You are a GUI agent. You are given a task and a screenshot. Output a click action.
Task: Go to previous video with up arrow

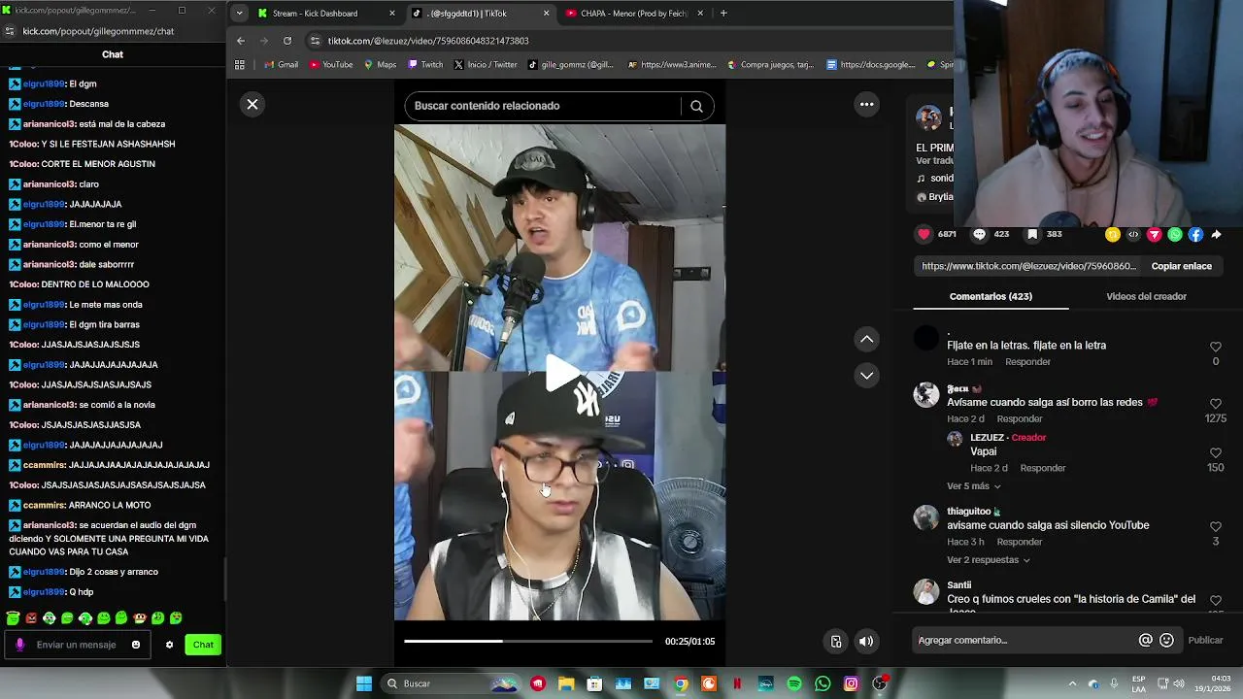866,339
